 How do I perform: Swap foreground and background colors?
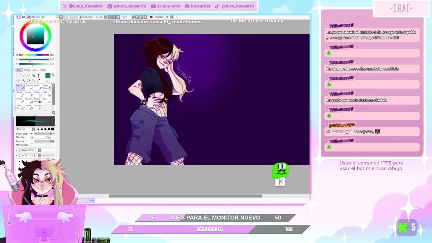[x=53, y=75]
